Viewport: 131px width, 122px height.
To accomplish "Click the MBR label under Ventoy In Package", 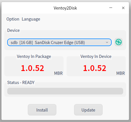I will tap(58, 73).
